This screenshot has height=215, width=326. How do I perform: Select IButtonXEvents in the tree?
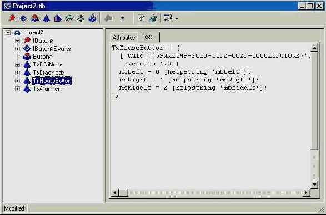[x=52, y=49]
